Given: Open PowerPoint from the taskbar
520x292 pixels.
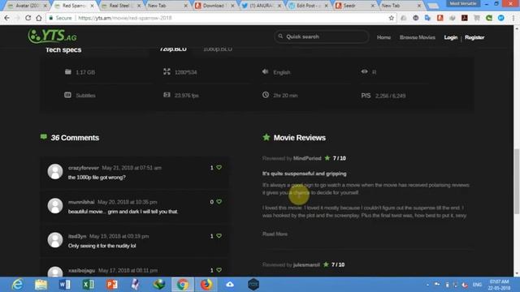Looking at the screenshot, I should tap(112, 285).
